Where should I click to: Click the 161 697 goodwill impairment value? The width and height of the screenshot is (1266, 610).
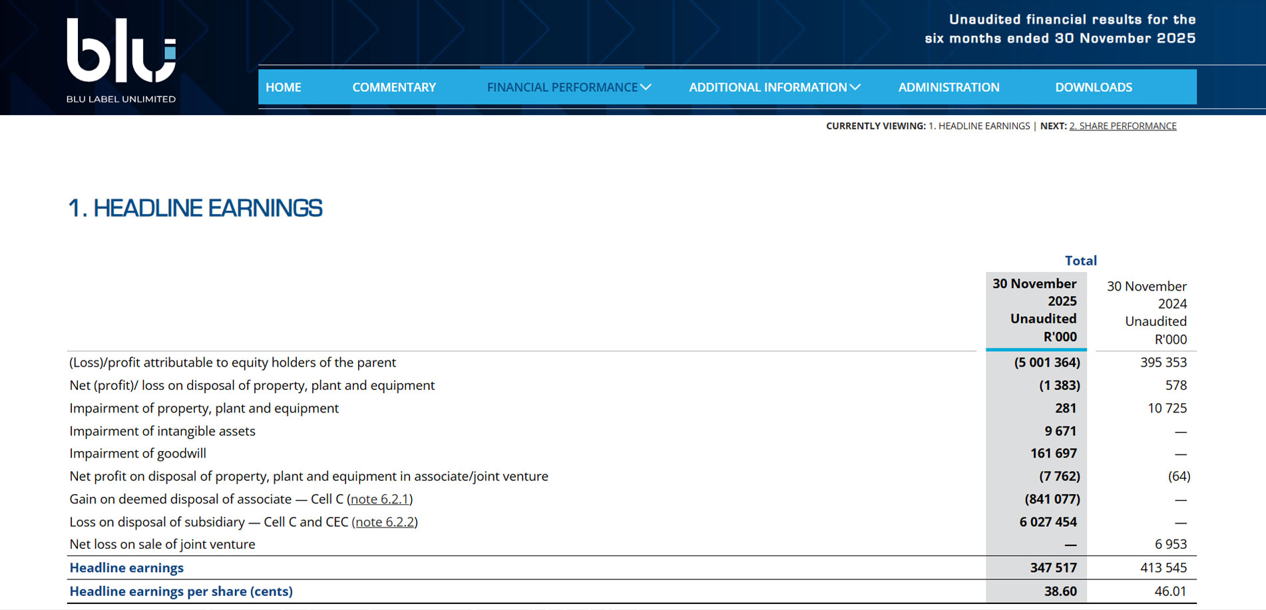(x=1054, y=454)
